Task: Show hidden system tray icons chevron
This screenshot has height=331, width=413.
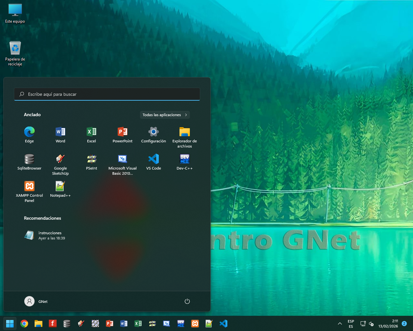Action: (x=340, y=324)
